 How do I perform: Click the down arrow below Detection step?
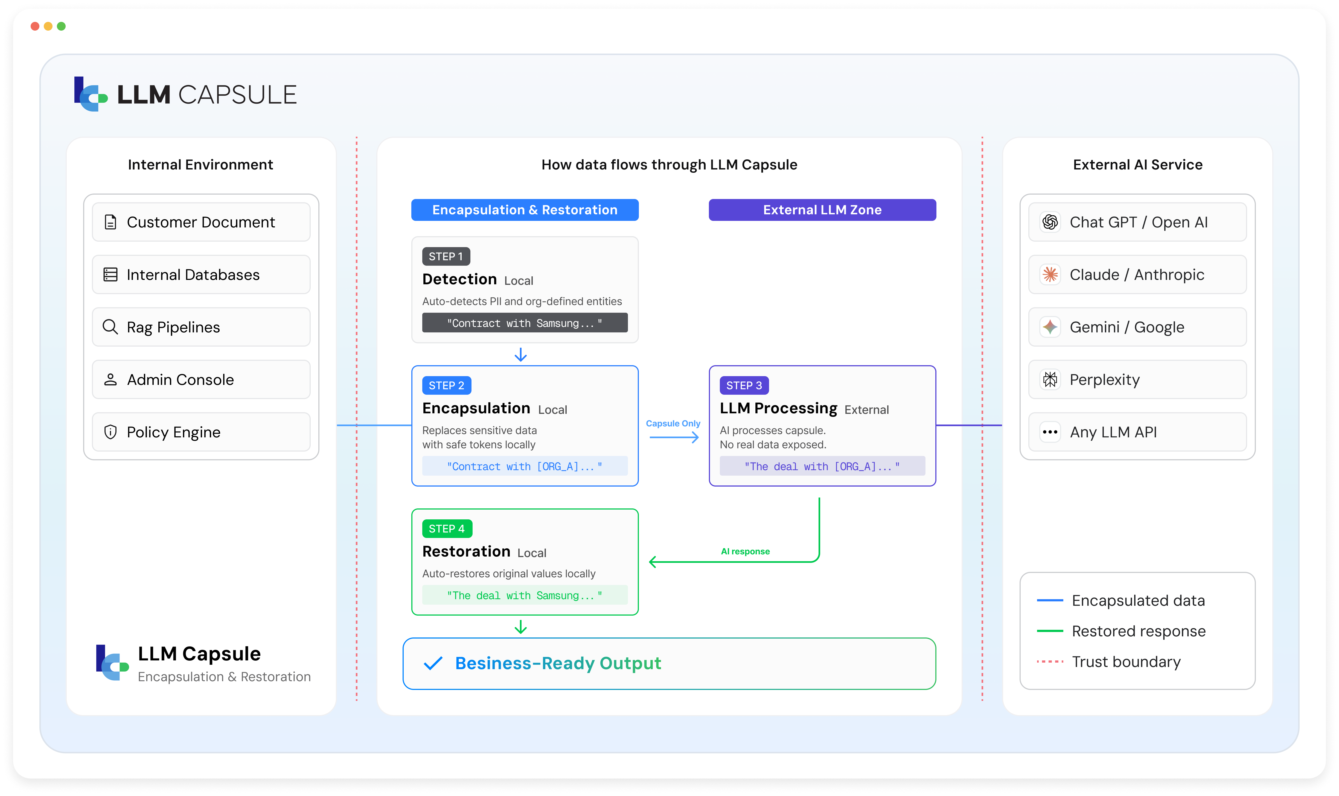(x=520, y=355)
